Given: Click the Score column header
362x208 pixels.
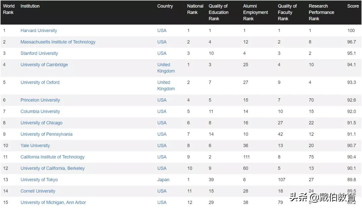Looking at the screenshot, I should 353,6.
